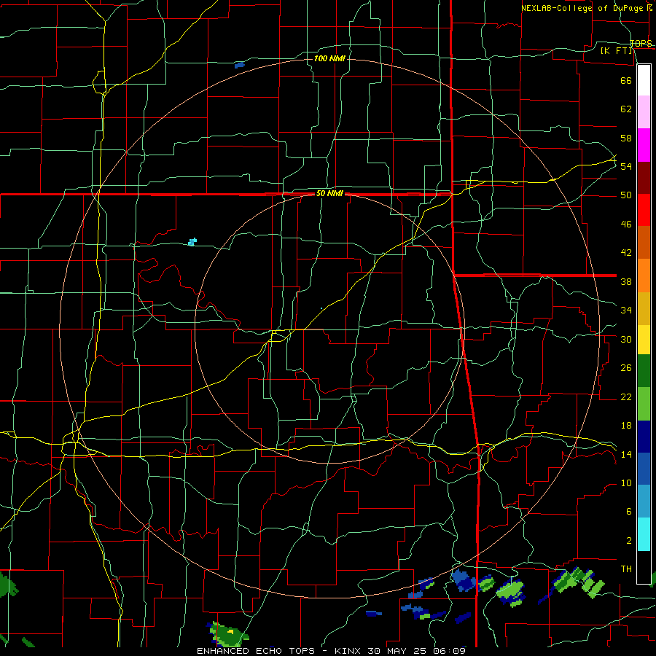Click the 62 scale value
This screenshot has height=656, width=656.
626,109
